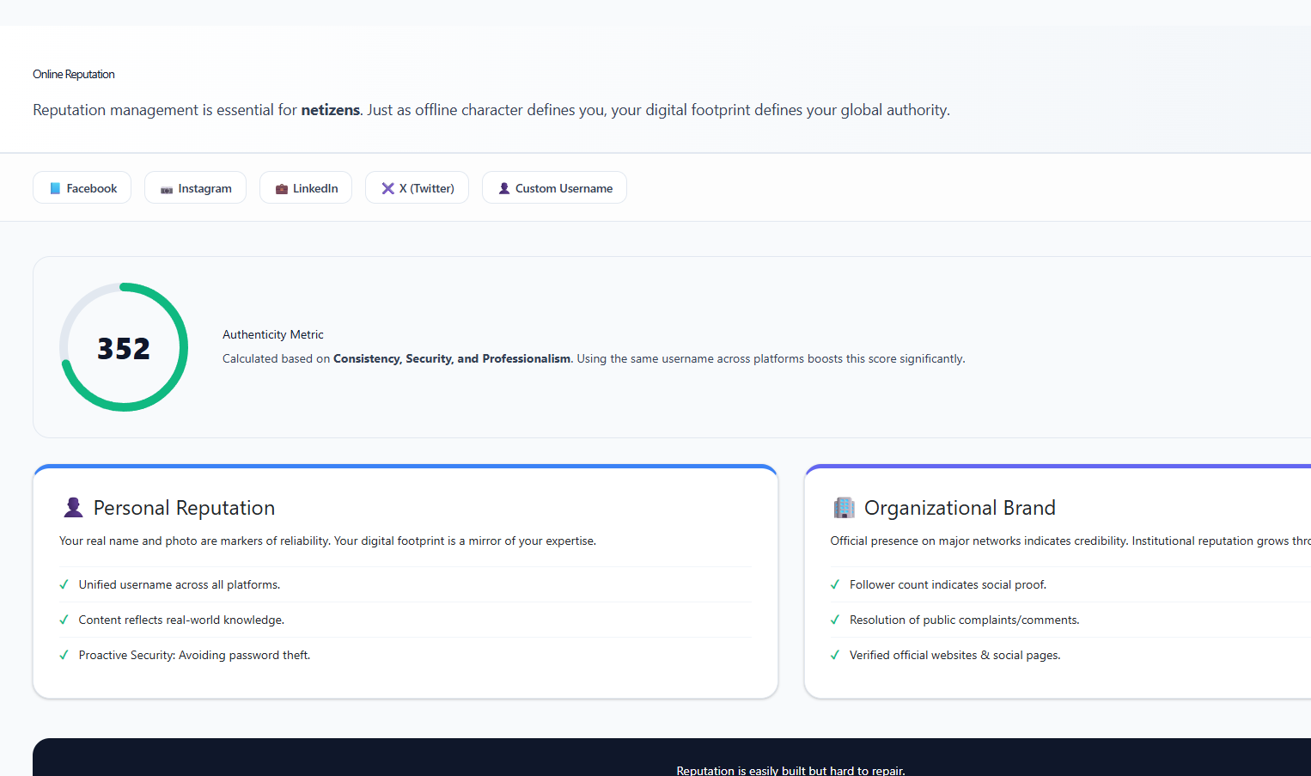1311x776 pixels.
Task: Click the Authenticity Metric label
Action: [x=273, y=334]
